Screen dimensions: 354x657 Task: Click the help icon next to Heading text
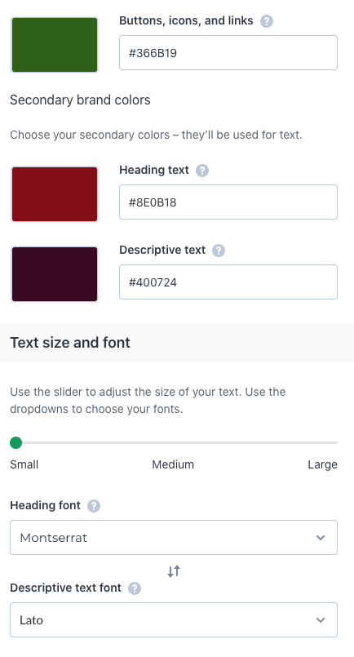pyautogui.click(x=202, y=171)
